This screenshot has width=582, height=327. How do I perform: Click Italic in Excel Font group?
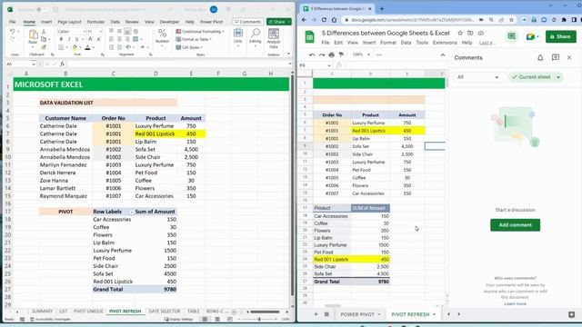(69, 39)
